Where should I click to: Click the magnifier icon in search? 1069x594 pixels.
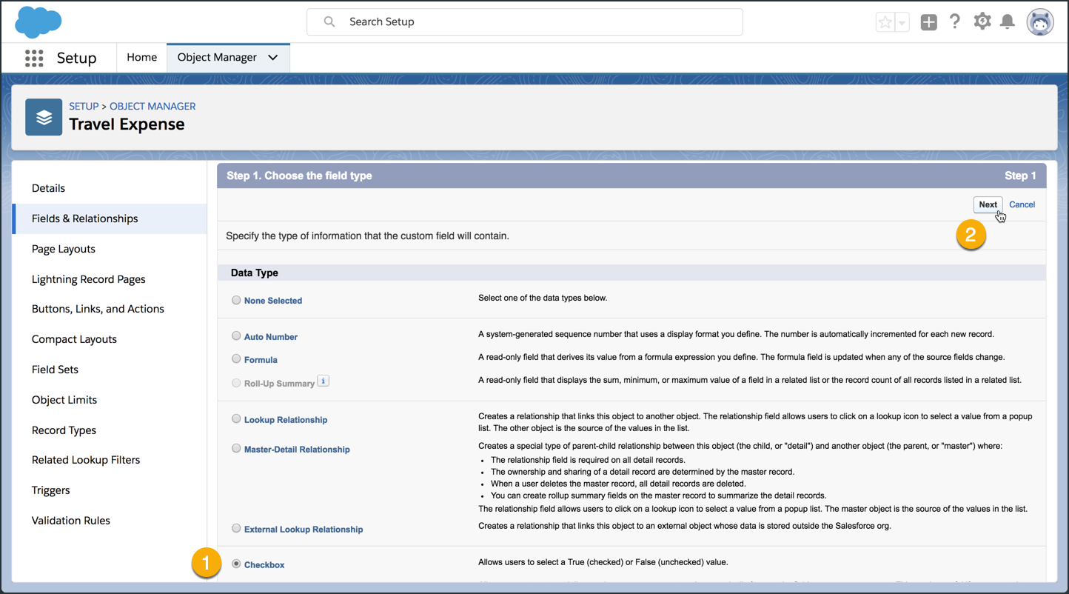coord(329,22)
